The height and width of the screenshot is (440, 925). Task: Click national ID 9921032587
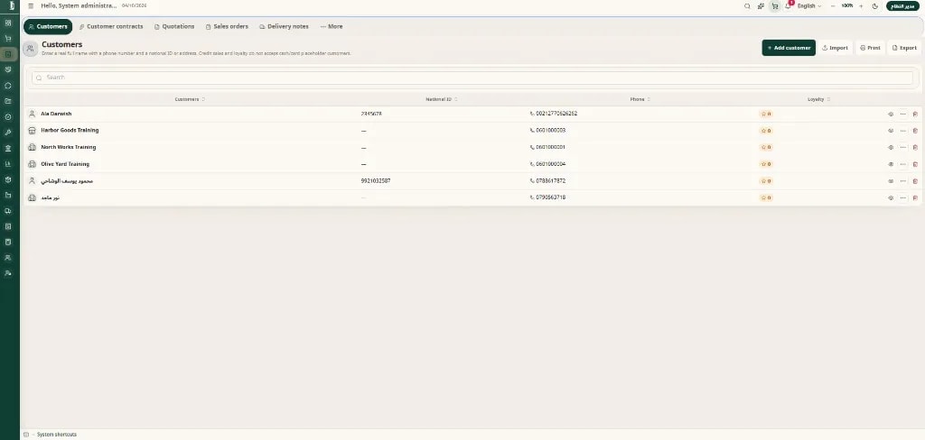click(376, 181)
